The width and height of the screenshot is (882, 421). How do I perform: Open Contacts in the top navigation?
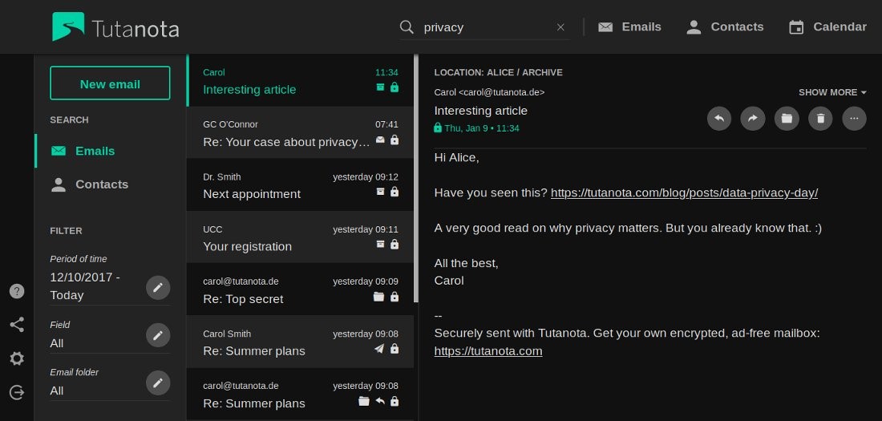(x=725, y=27)
